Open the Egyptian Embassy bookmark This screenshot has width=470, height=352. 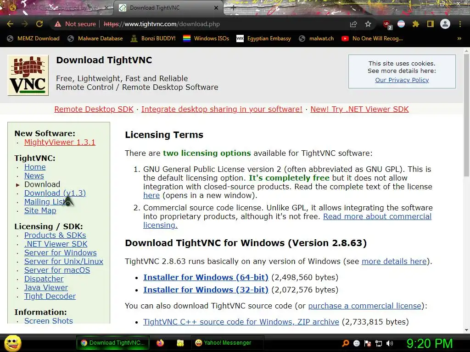click(x=264, y=38)
